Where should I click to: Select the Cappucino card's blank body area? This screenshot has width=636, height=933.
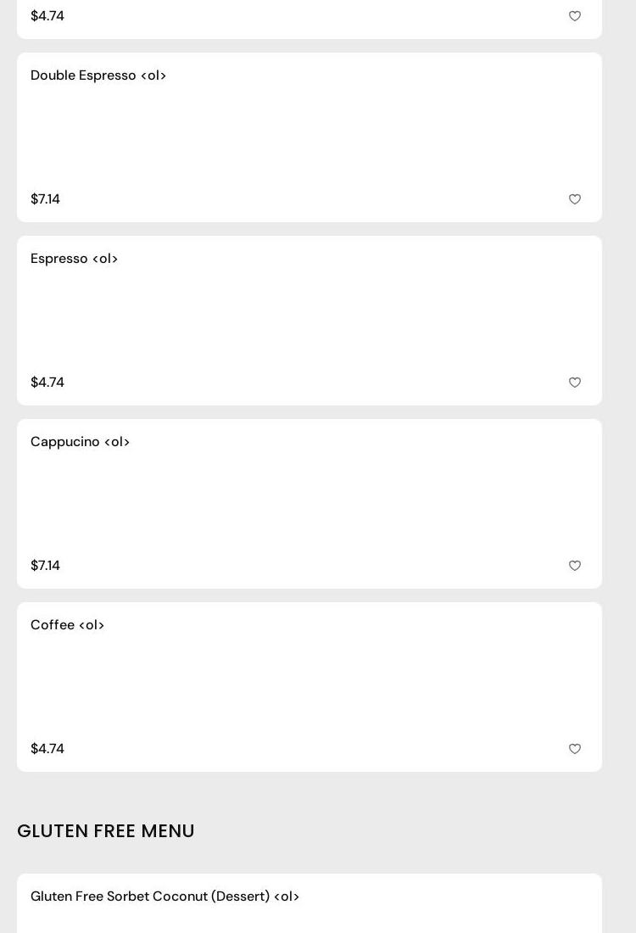pos(310,504)
